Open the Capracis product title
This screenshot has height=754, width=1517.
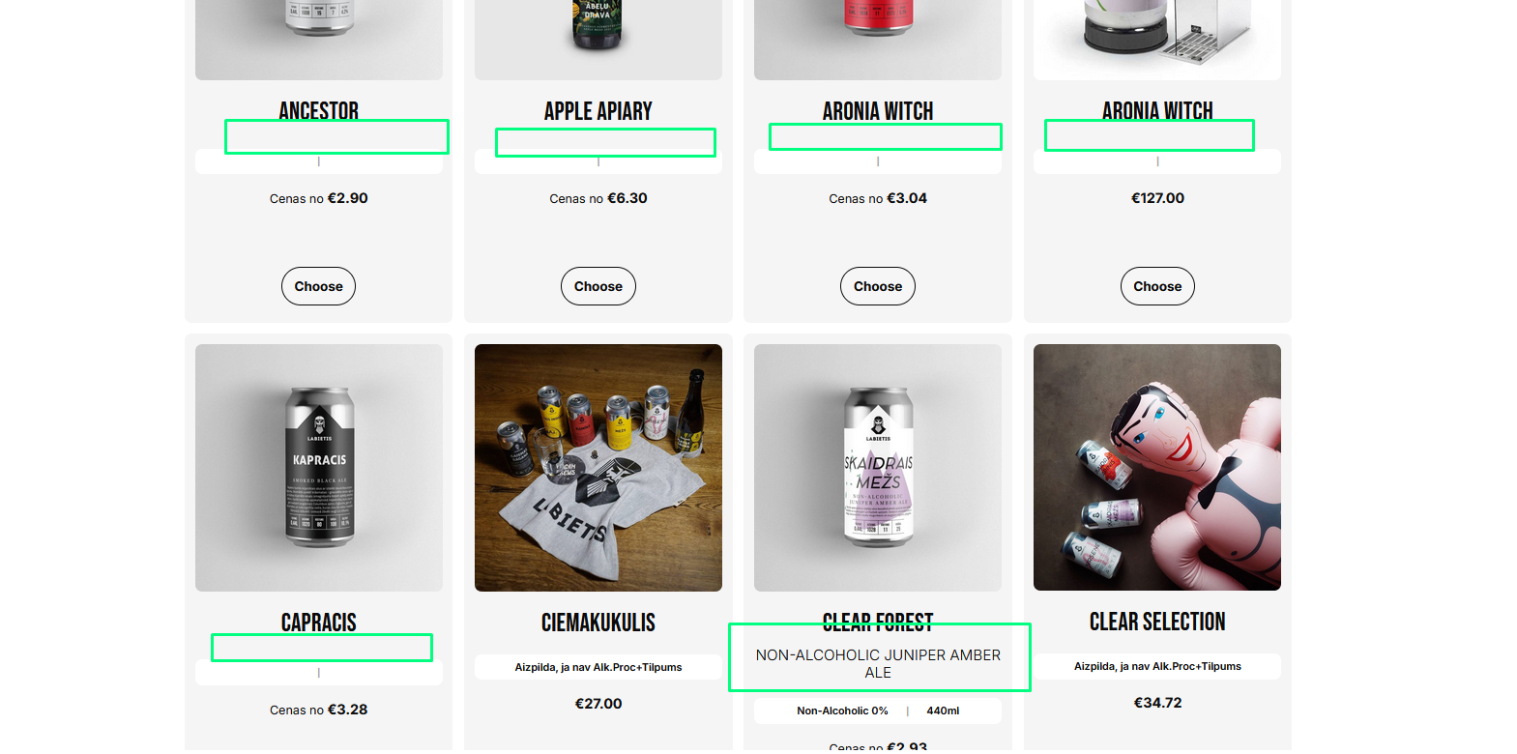[x=318, y=623]
